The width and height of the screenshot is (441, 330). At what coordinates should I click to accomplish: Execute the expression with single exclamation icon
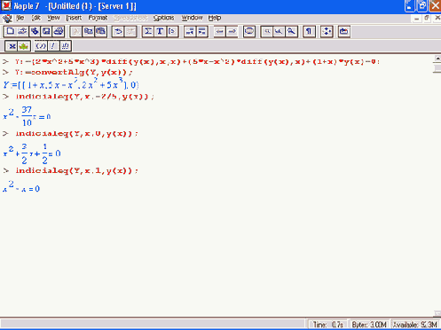point(53,46)
